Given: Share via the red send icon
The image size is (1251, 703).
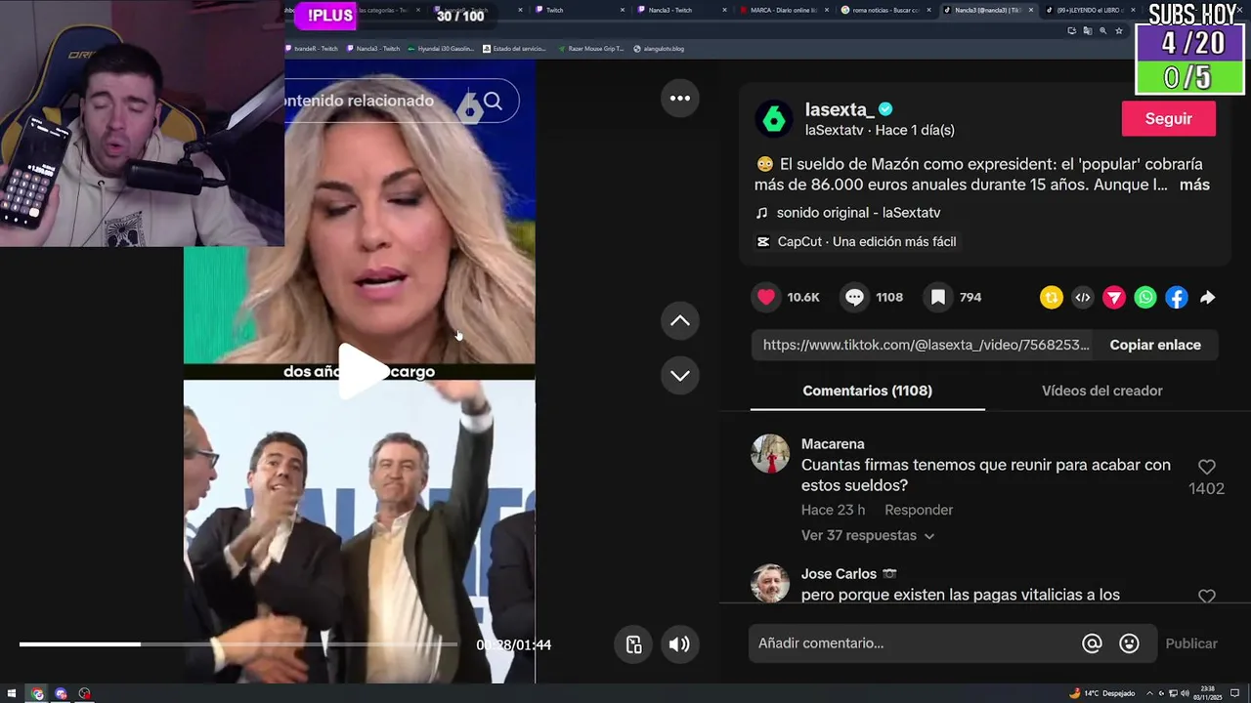Looking at the screenshot, I should [x=1114, y=298].
